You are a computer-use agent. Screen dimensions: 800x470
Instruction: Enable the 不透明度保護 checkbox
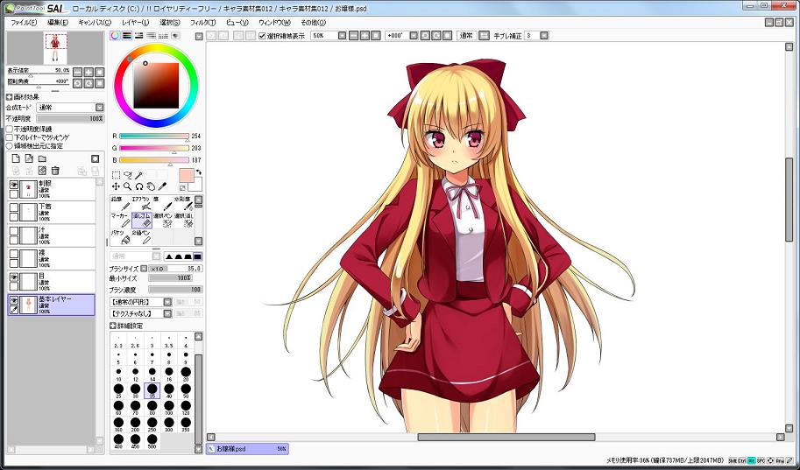click(10, 129)
